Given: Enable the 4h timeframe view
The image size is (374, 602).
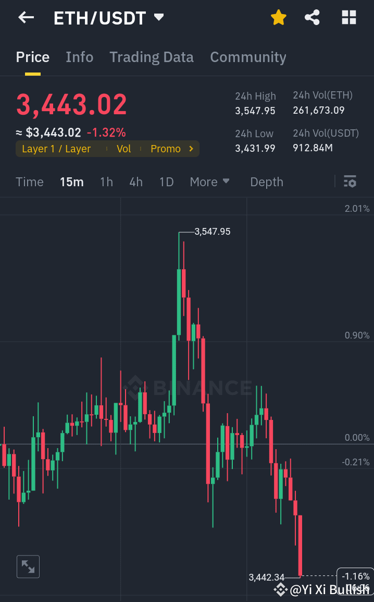Looking at the screenshot, I should coord(136,182).
